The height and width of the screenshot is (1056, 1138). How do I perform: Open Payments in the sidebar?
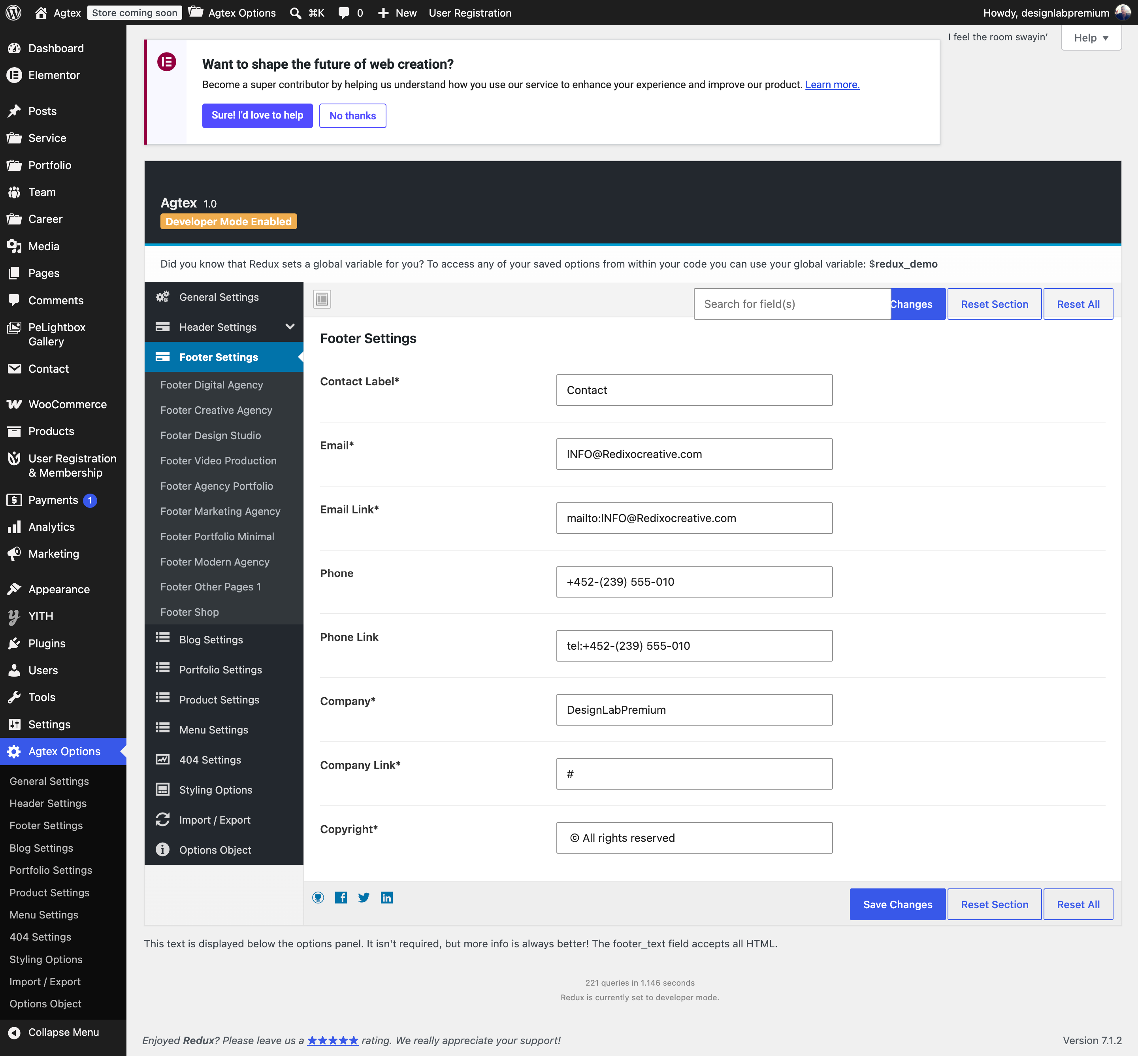pyautogui.click(x=63, y=500)
